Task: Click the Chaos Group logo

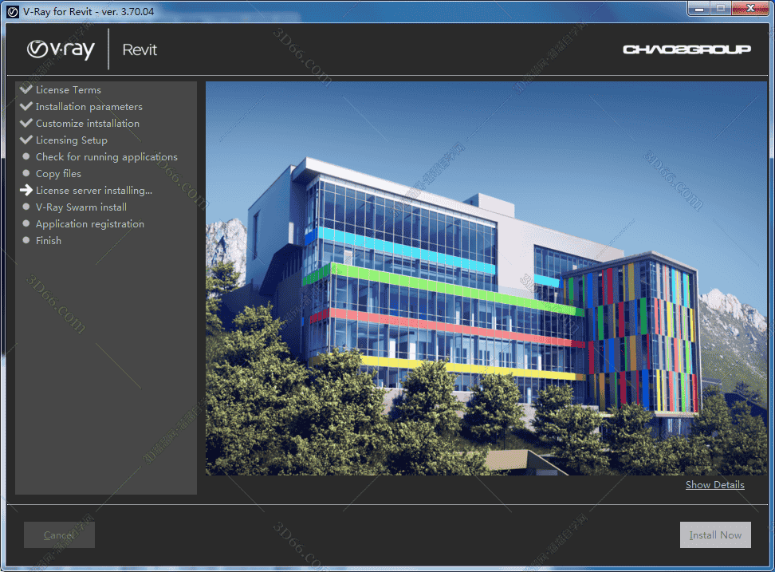Action: pos(686,49)
